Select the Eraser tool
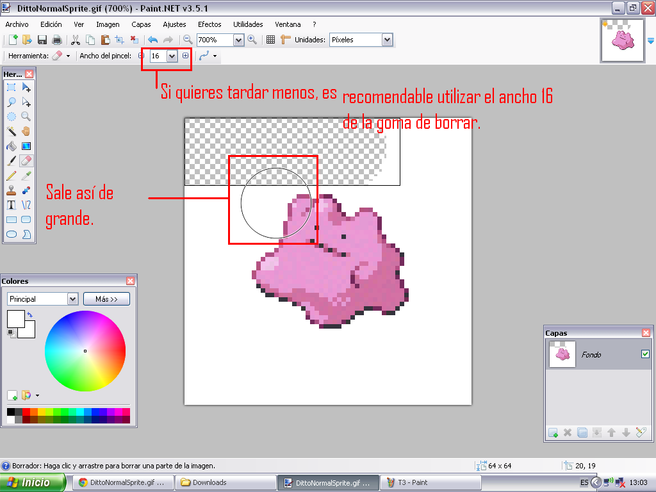This screenshot has width=656, height=492. tap(26, 161)
